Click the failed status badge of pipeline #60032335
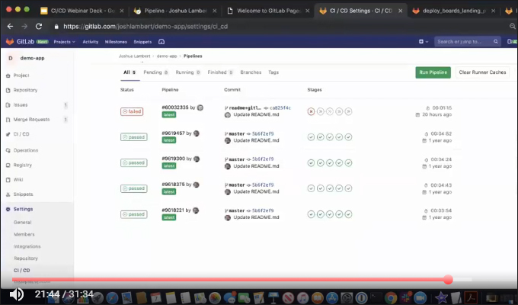Screen dimensions: 518x305 [132, 111]
